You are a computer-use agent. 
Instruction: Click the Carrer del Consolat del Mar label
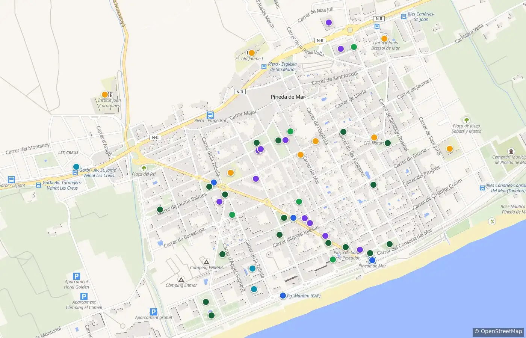405,242
